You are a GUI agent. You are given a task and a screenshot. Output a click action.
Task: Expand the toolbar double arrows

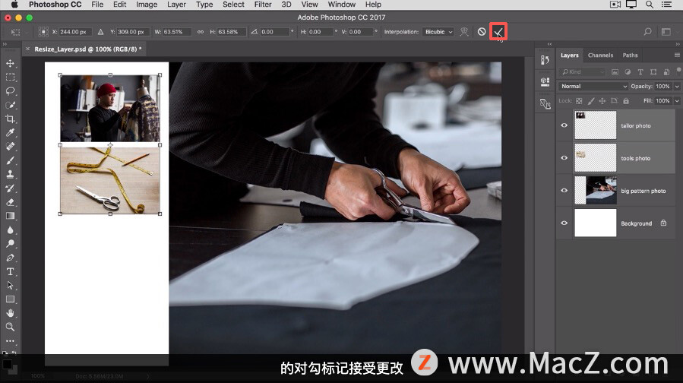tap(5, 44)
